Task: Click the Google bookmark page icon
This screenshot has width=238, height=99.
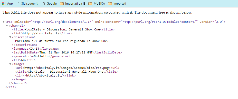Action: pos(43,4)
